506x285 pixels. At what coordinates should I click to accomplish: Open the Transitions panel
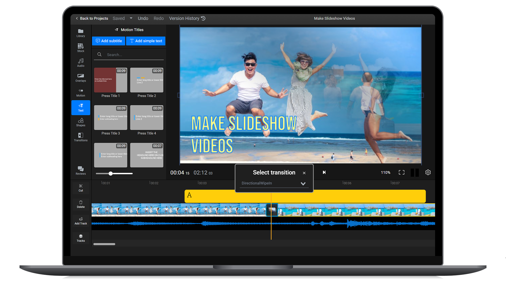click(x=81, y=137)
